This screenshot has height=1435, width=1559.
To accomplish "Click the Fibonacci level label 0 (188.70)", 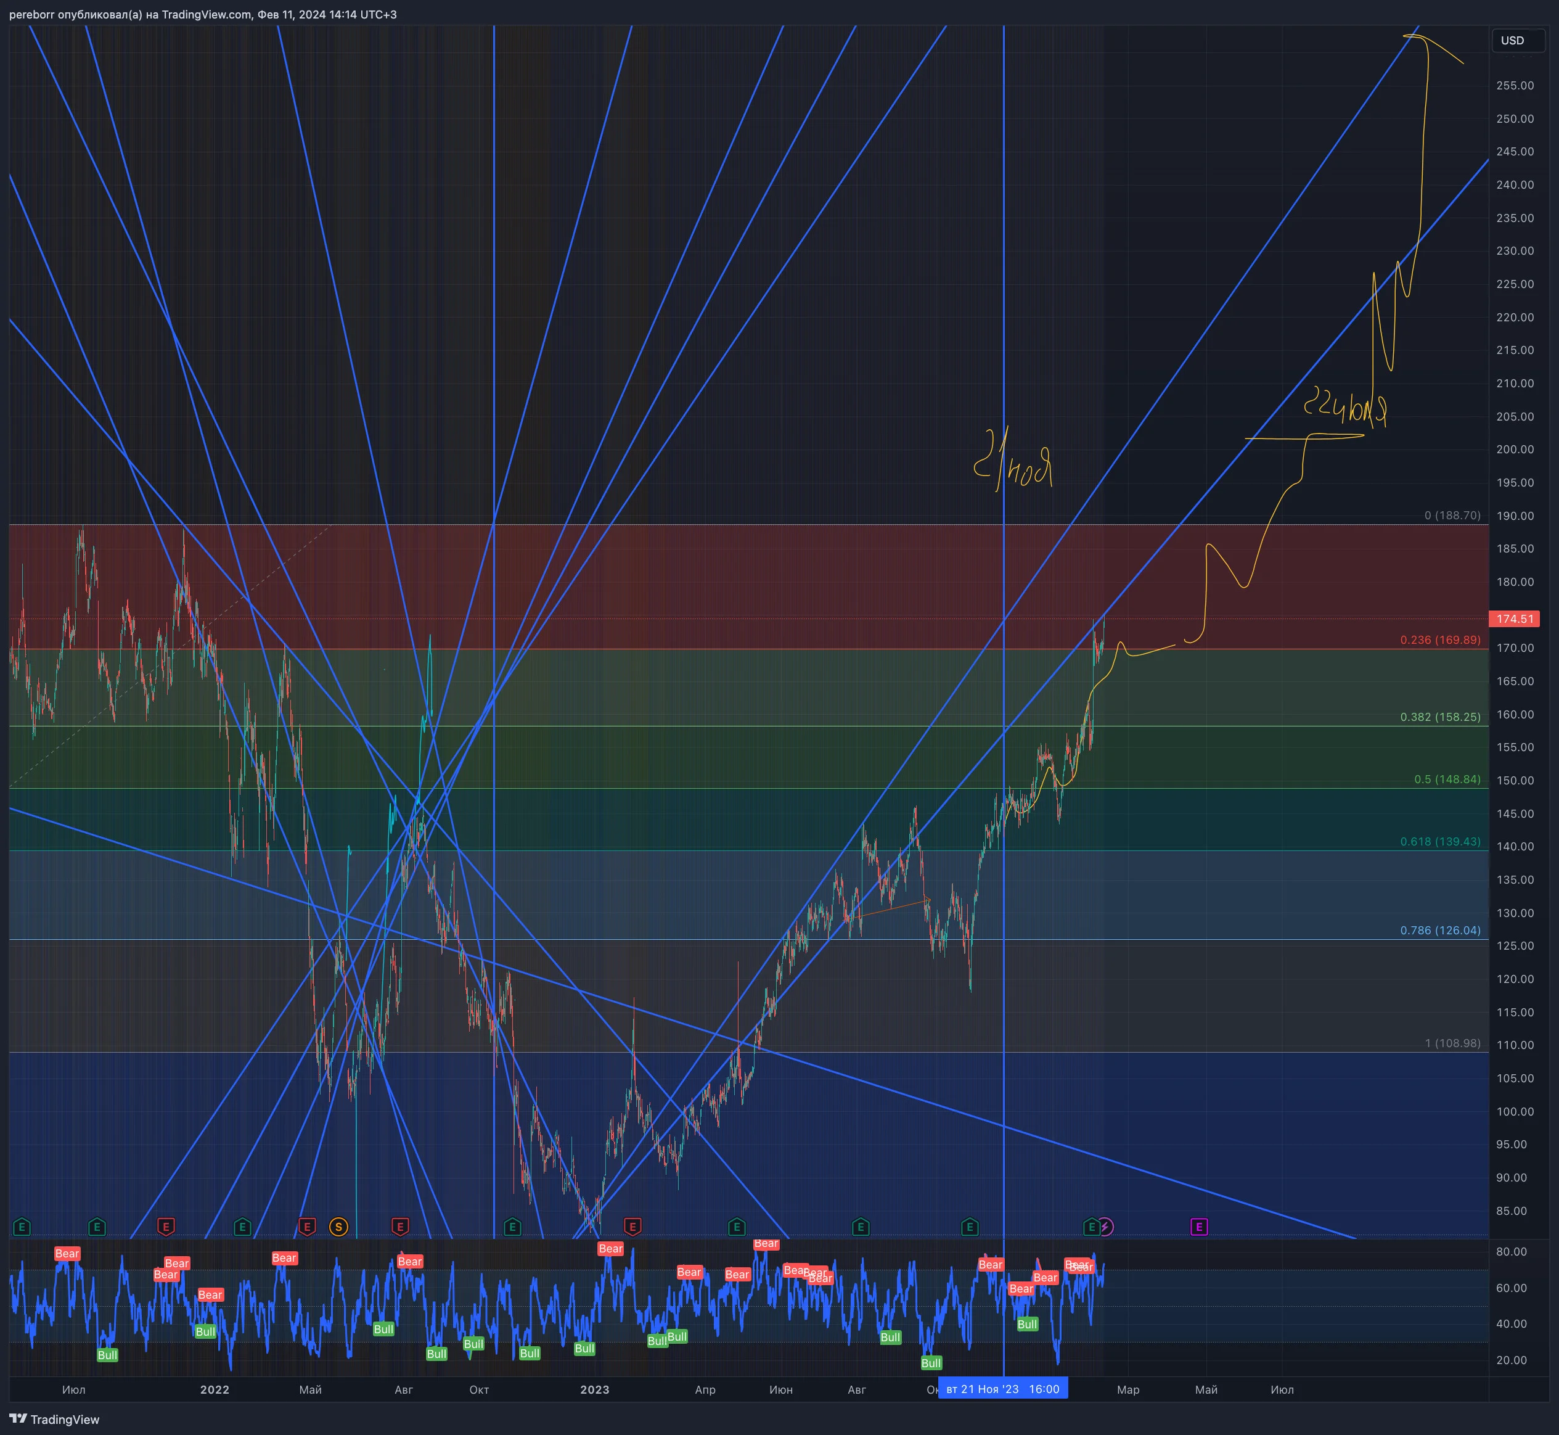I will pos(1452,515).
